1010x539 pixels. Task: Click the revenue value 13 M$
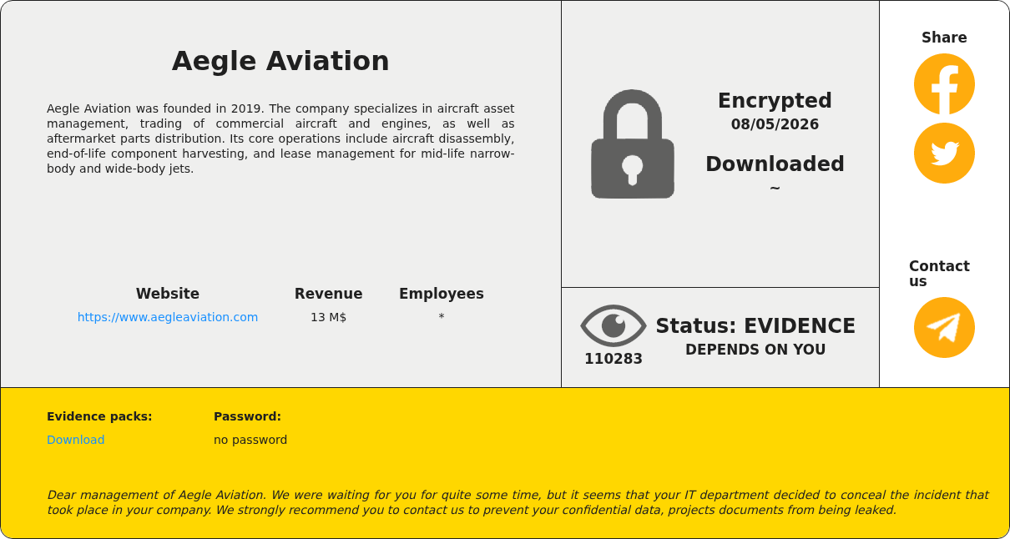[328, 317]
